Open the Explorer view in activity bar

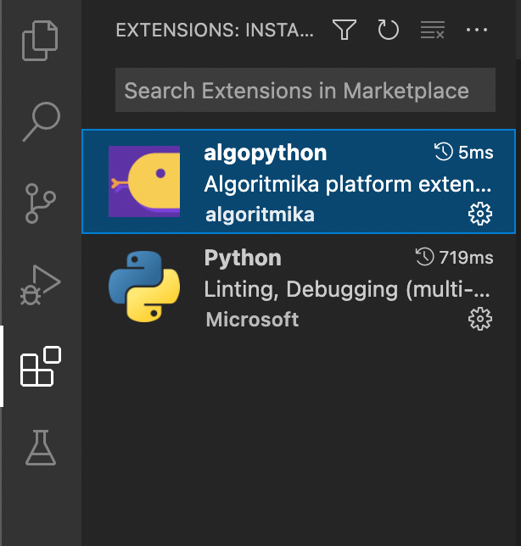click(x=41, y=42)
